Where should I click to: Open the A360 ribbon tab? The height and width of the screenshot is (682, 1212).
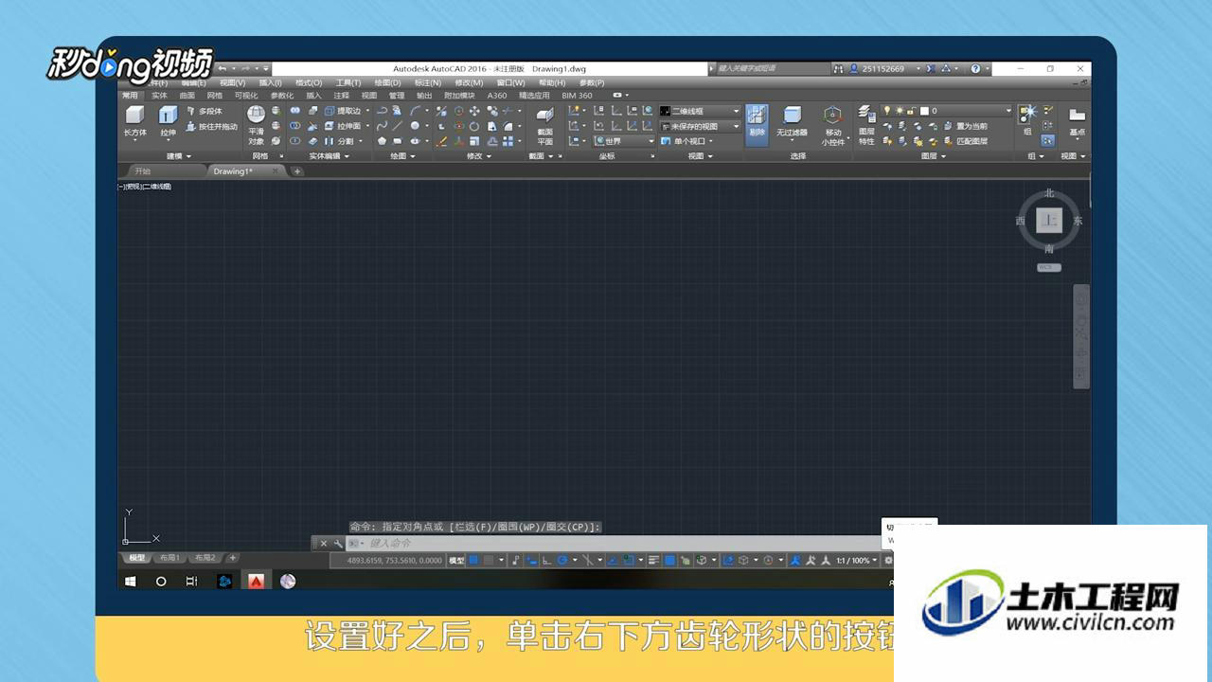point(497,96)
